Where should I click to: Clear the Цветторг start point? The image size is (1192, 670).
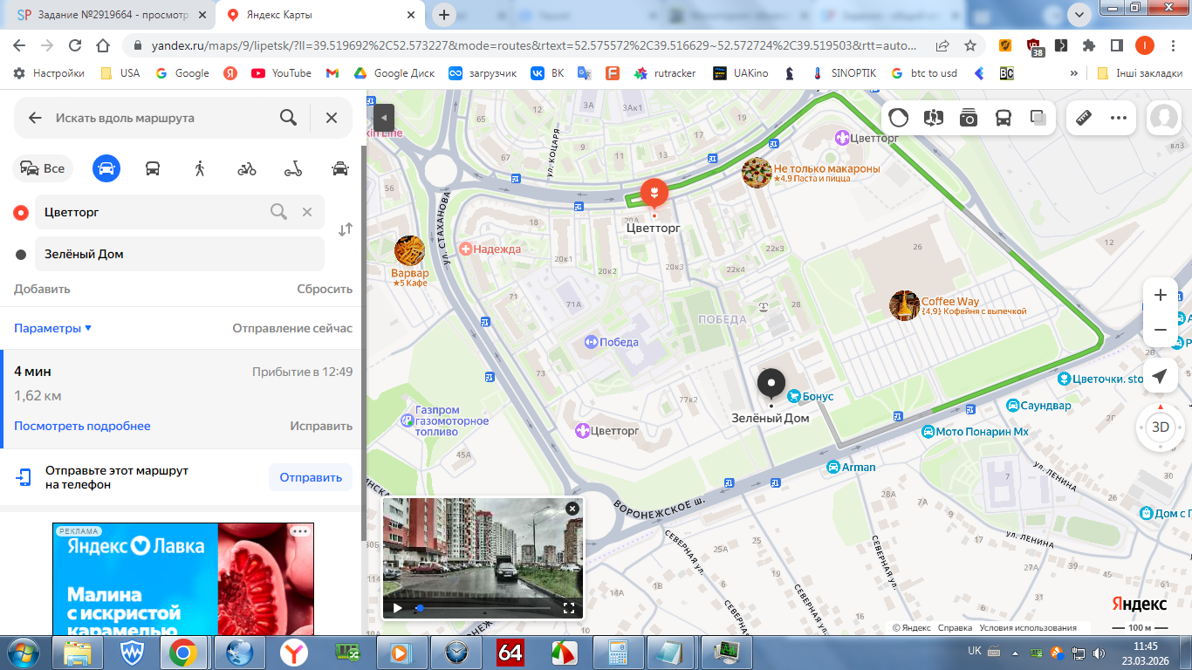307,211
